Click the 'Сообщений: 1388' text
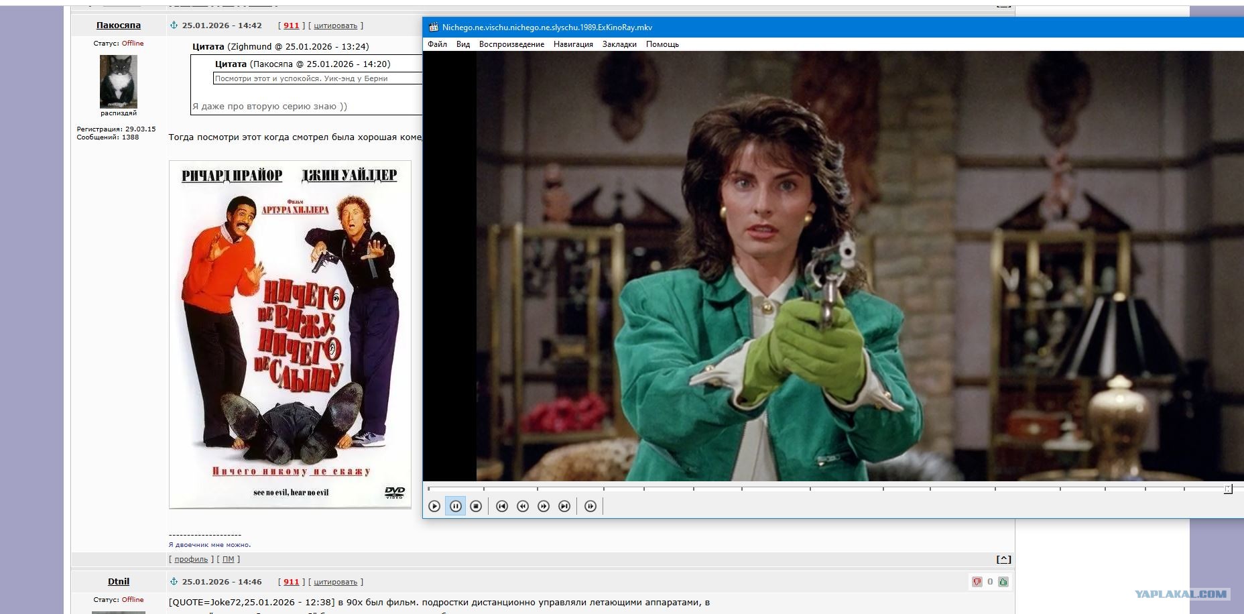1244x614 pixels. tap(108, 137)
